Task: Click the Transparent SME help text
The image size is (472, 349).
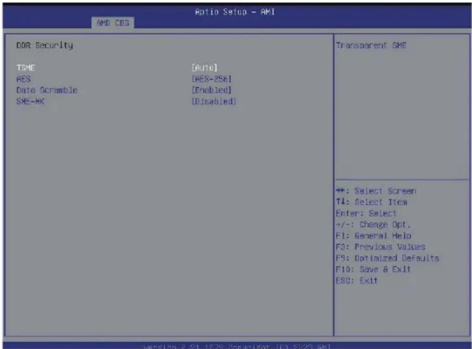Action: (371, 45)
